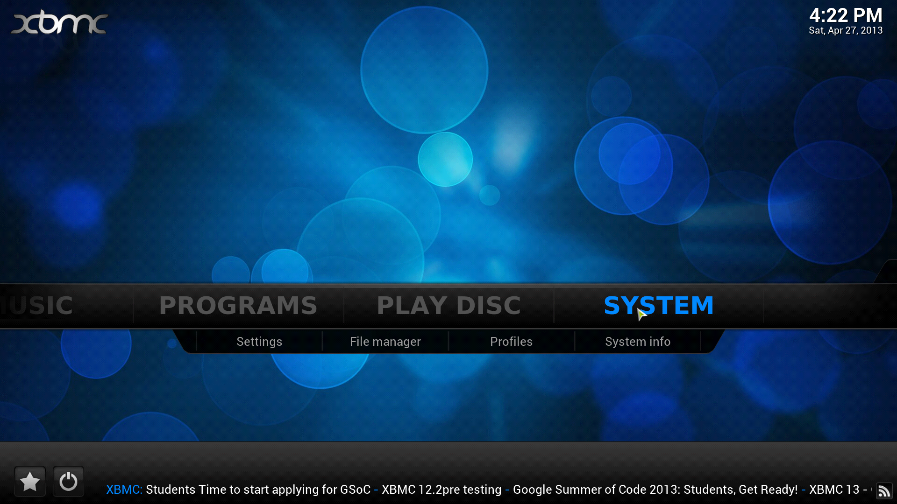This screenshot has height=504, width=897.
Task: Click the 'XBMC 12.2pre testing' headline
Action: coord(441,490)
